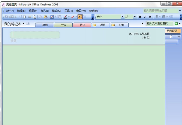This screenshot has width=182, height=125.
Task: Switch to the 研究 section tab
Action: tap(82, 25)
